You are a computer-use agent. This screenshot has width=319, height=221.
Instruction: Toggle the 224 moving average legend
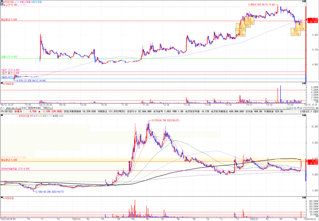tap(56, 116)
